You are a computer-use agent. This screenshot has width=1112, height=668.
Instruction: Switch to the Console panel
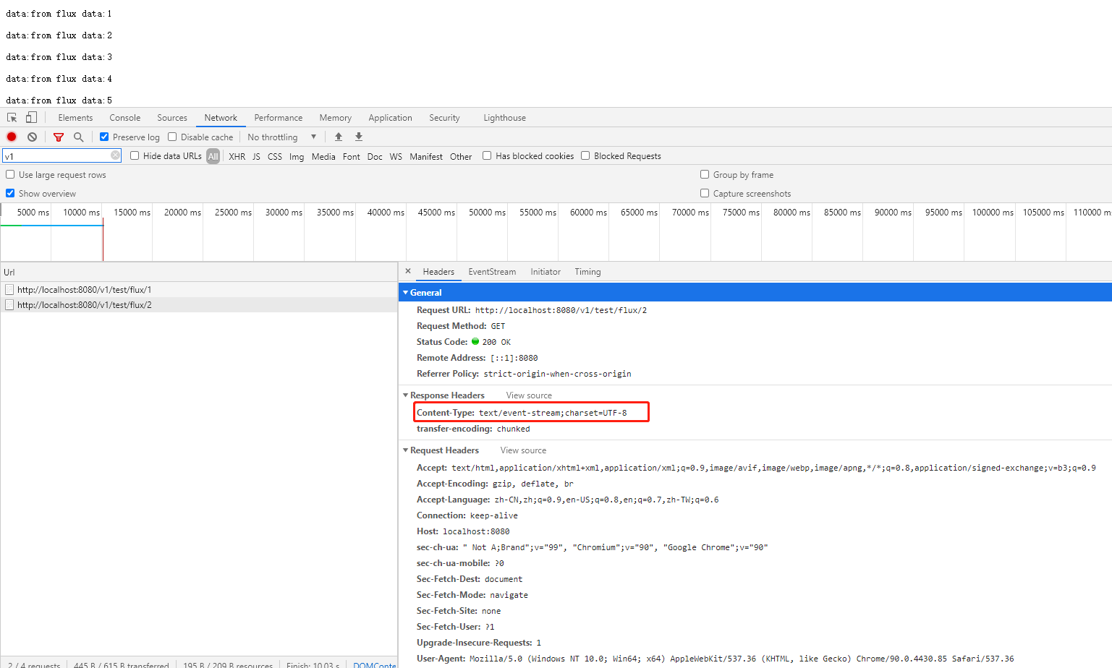click(125, 118)
